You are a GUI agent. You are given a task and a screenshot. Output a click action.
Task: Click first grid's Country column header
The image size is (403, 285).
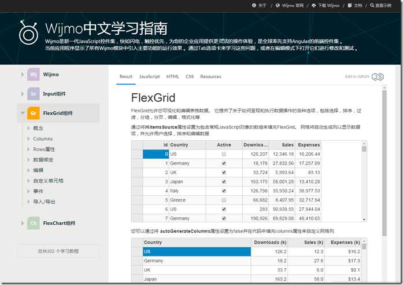coord(187,145)
